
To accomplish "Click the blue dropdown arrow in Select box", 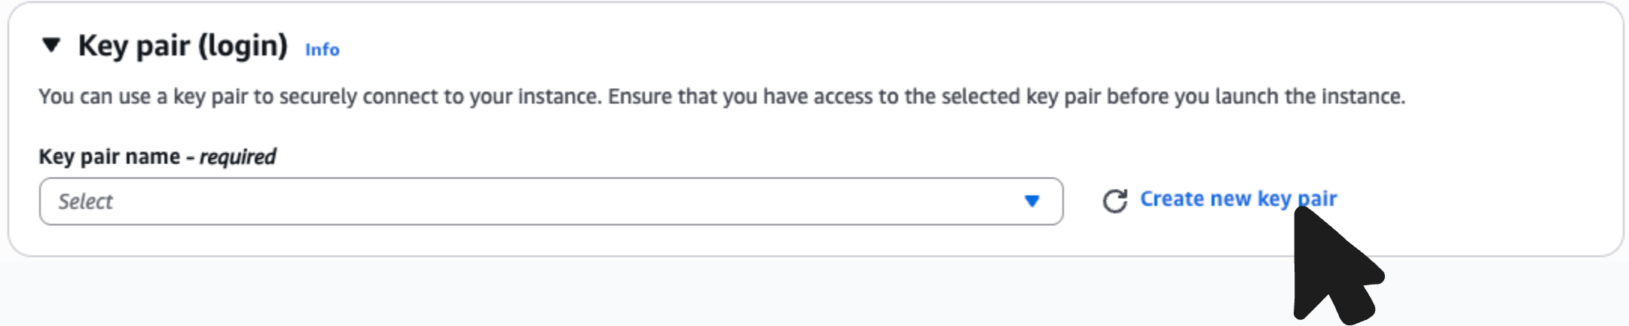I will [1031, 201].
